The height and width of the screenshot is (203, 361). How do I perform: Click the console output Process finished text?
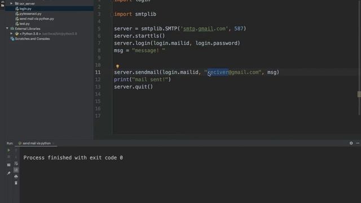click(73, 158)
